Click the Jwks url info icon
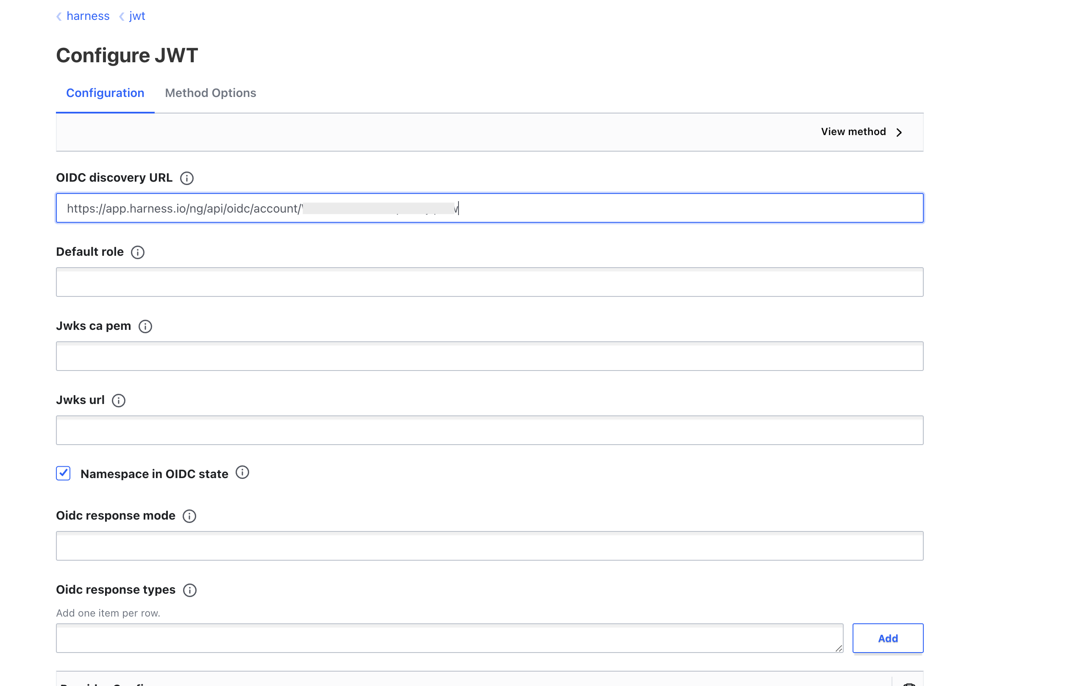The image size is (1078, 686). coord(119,400)
